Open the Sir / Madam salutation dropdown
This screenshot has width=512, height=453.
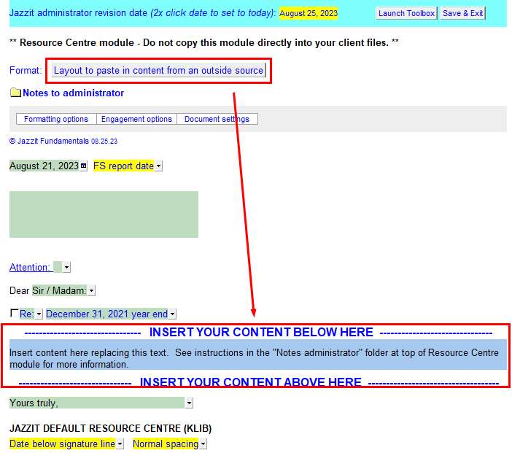click(x=92, y=291)
